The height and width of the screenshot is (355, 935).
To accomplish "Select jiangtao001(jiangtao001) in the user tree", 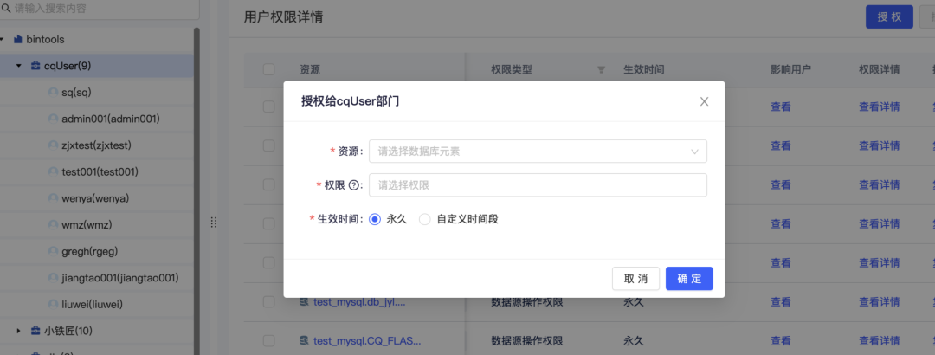I will (x=119, y=278).
